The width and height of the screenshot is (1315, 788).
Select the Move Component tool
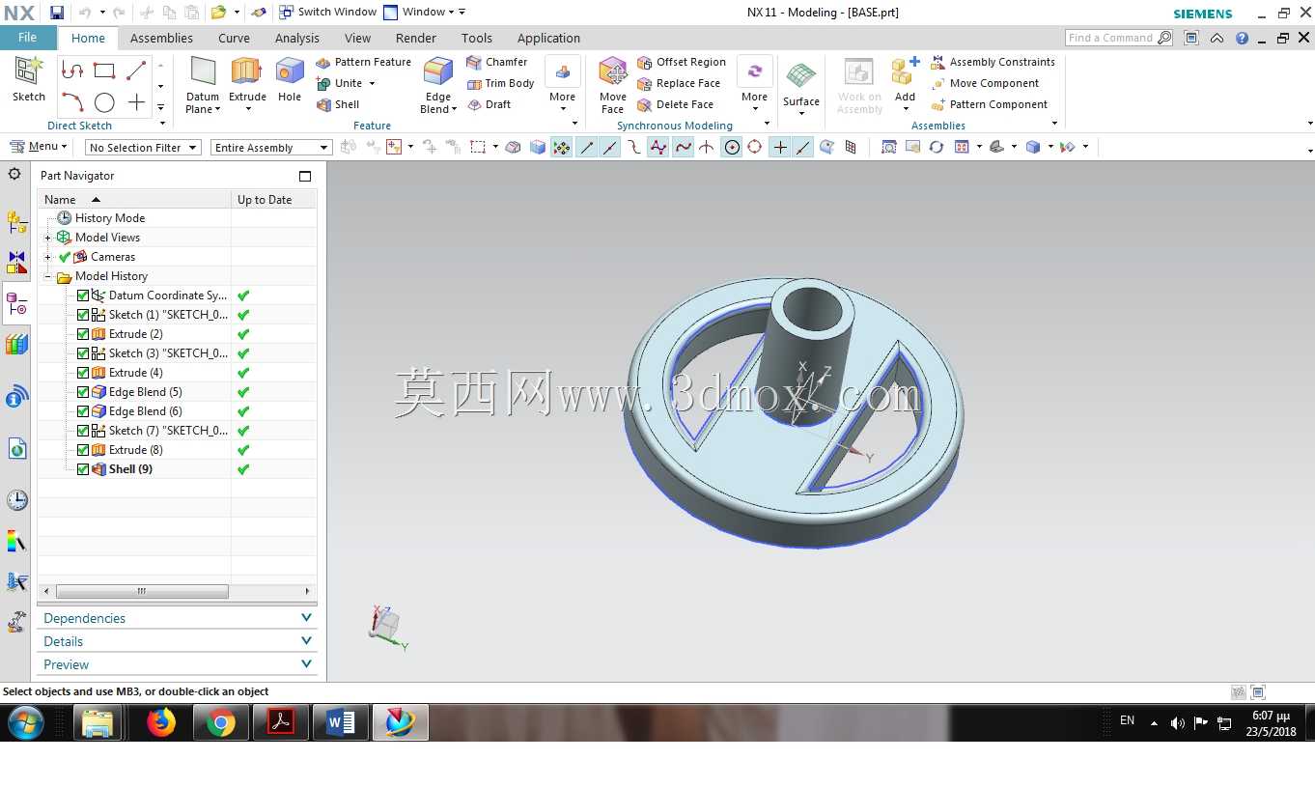coord(985,83)
